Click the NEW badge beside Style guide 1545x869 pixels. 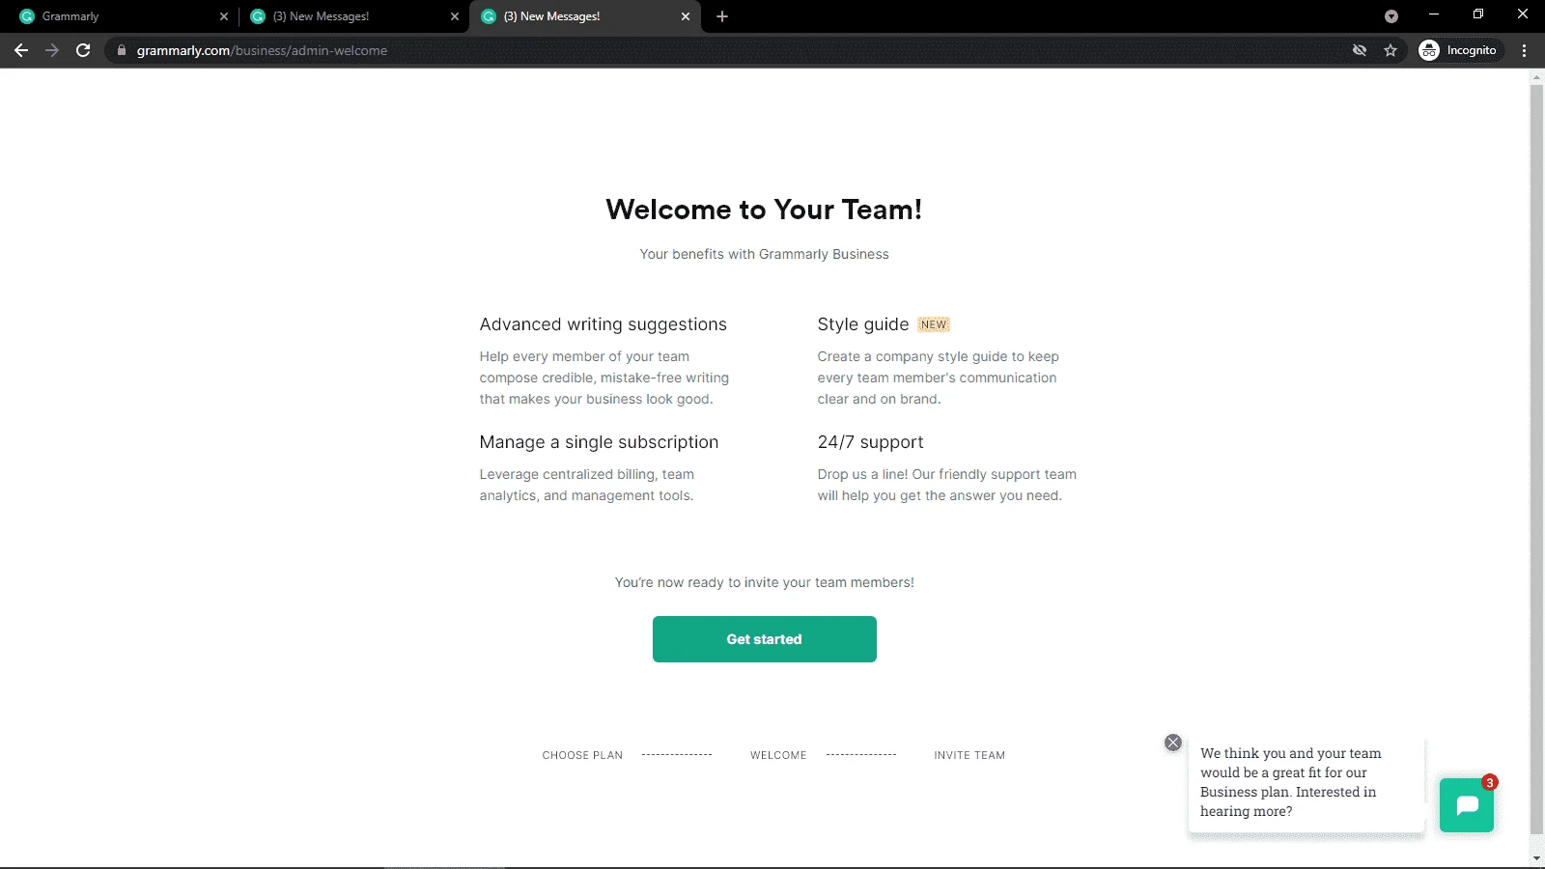934,324
